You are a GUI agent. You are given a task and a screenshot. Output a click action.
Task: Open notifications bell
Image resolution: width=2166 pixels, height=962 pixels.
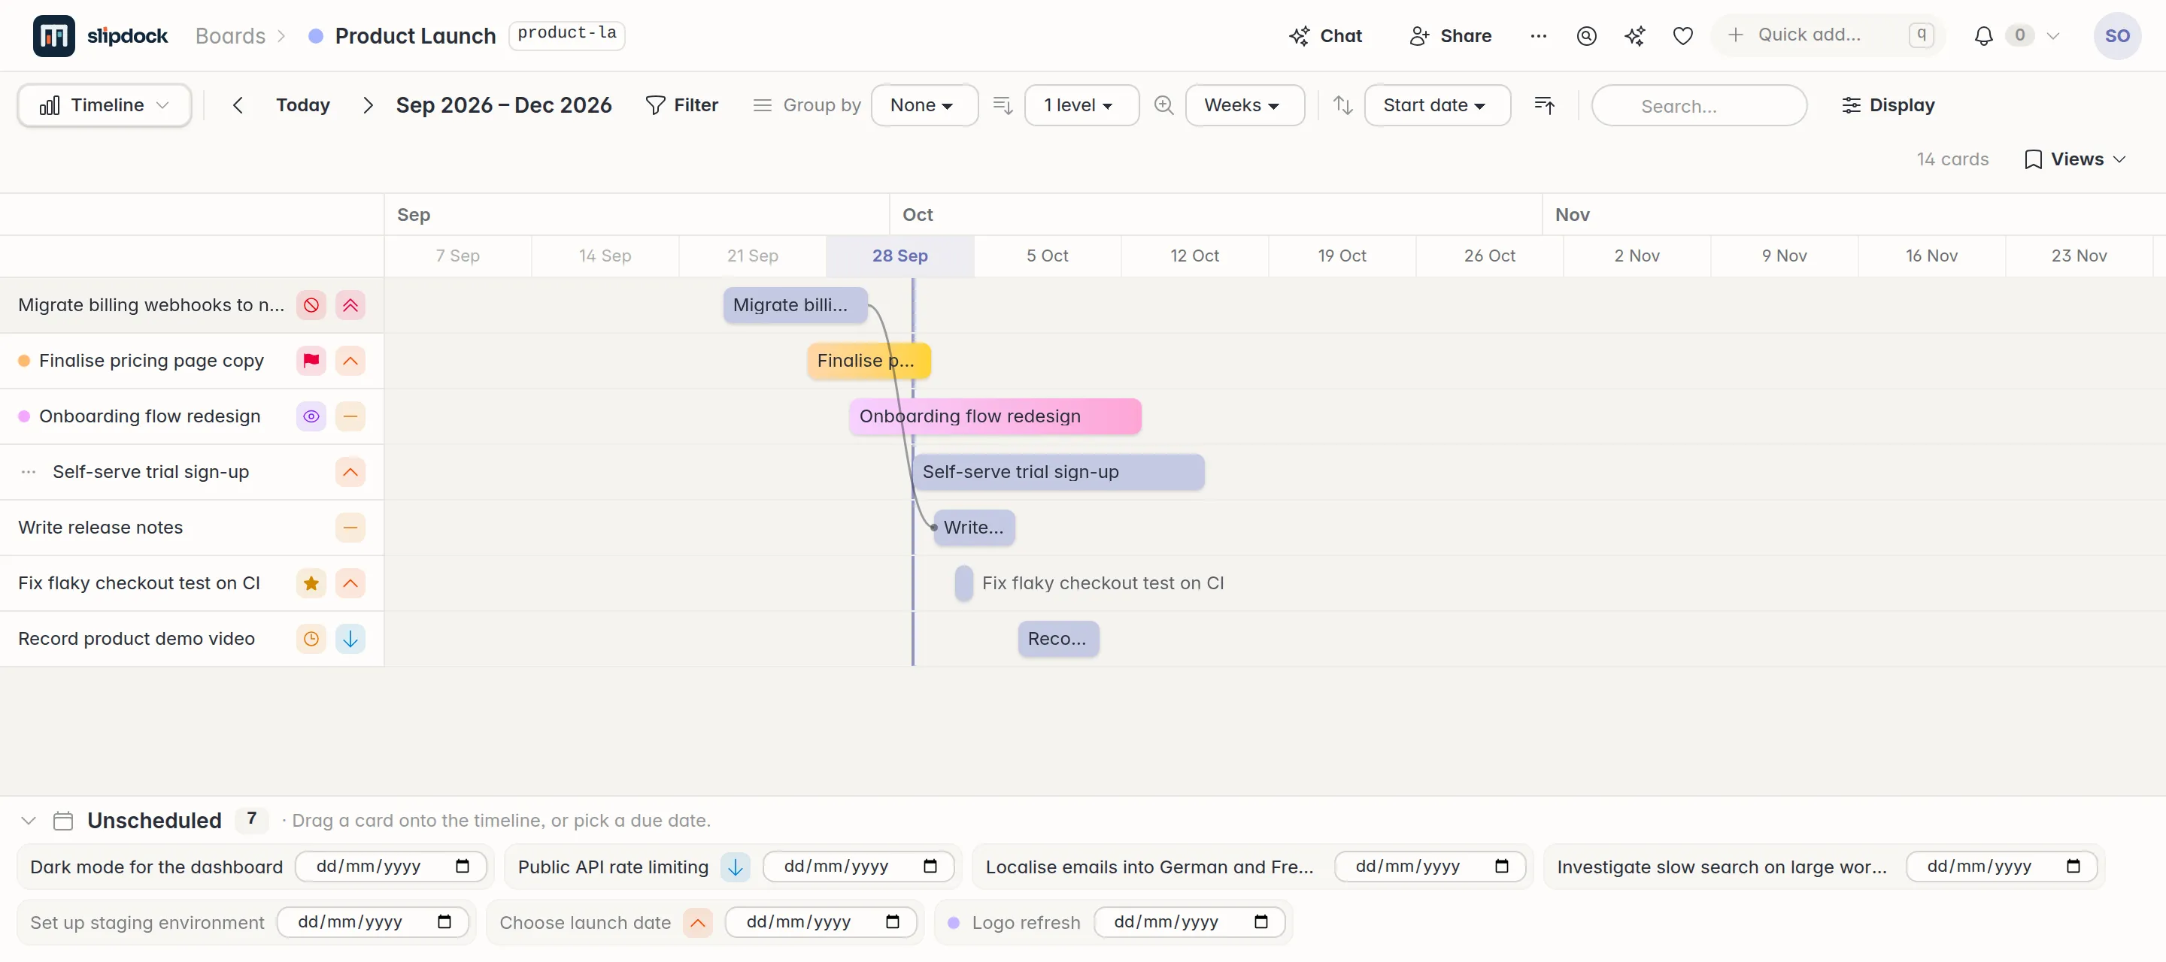click(1982, 35)
